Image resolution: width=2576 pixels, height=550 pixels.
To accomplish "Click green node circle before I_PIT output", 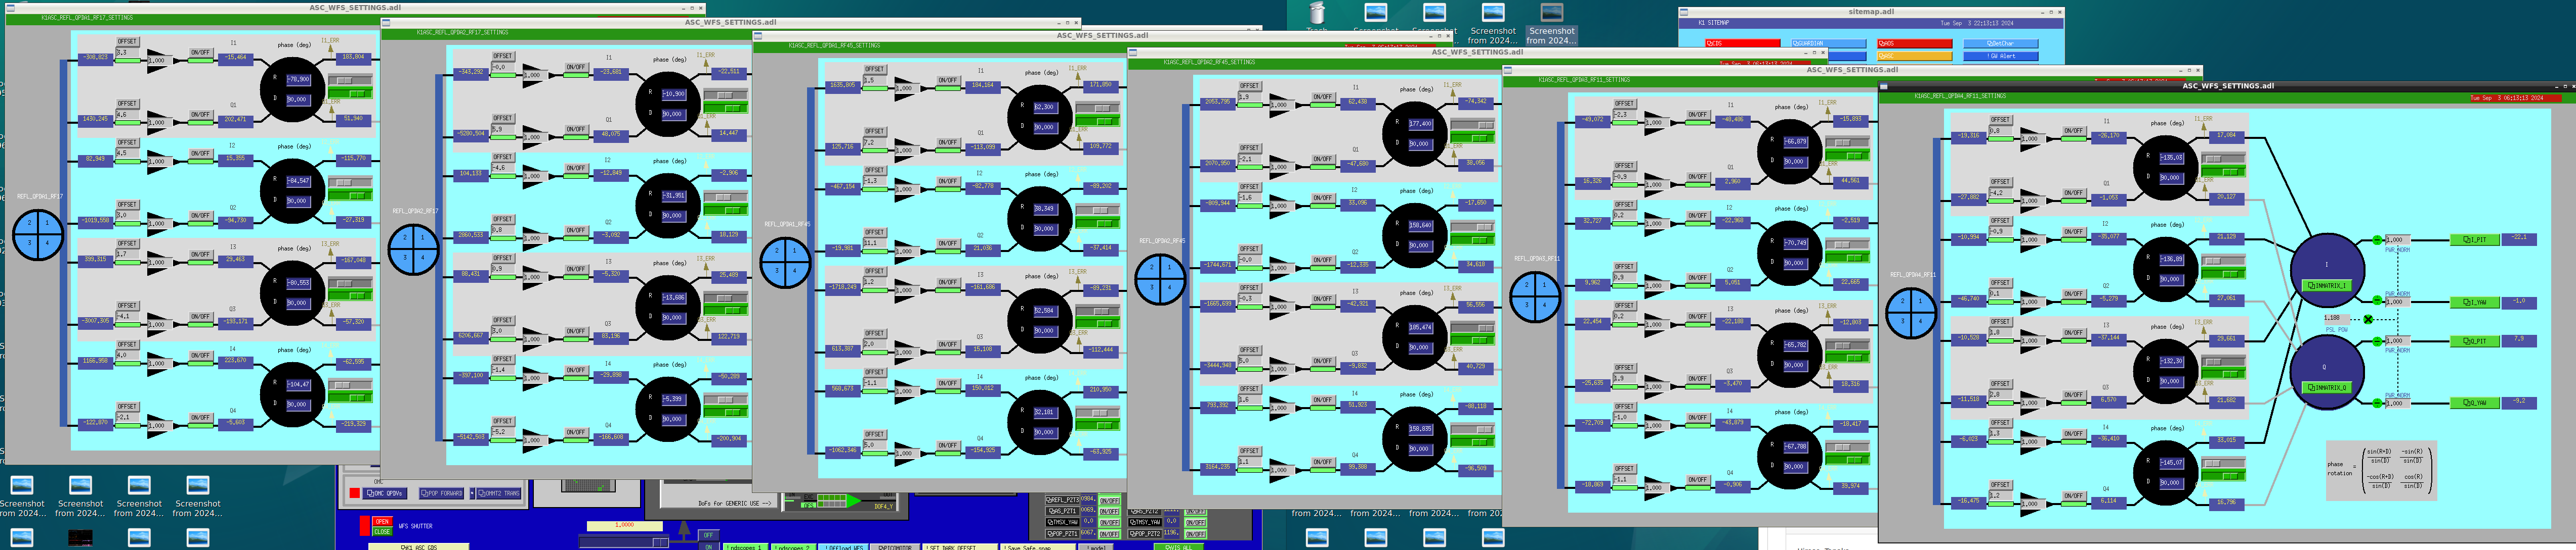I will [x=2377, y=240].
